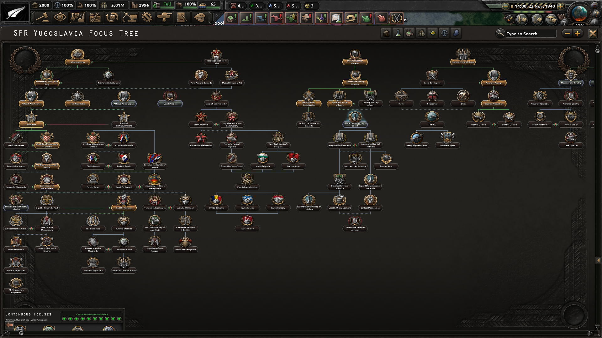The height and width of the screenshot is (338, 602).
Task: Open the manpower 5.01M tooltip panel
Action: click(x=114, y=5)
